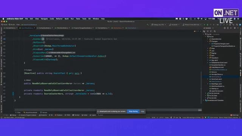
Task: Open the run configuration dropdown
Action: coord(174,25)
